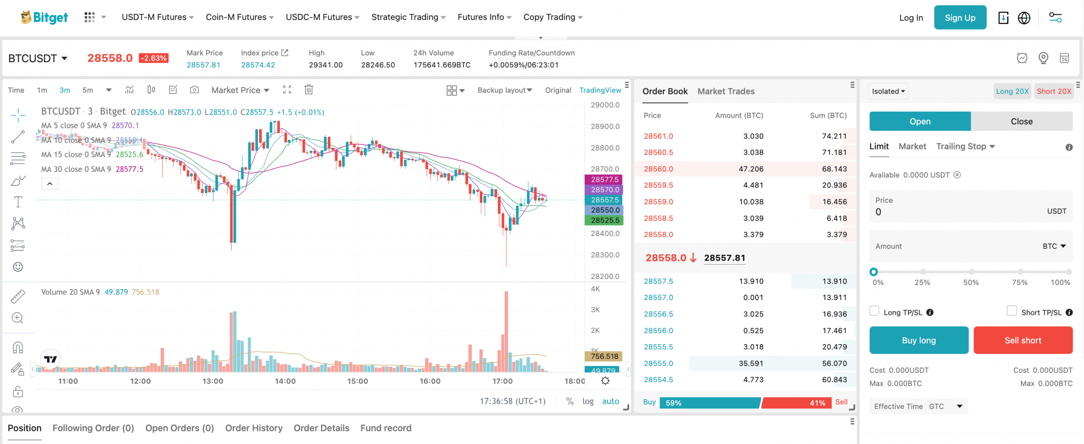Open chart settings gear icon

pyautogui.click(x=606, y=381)
